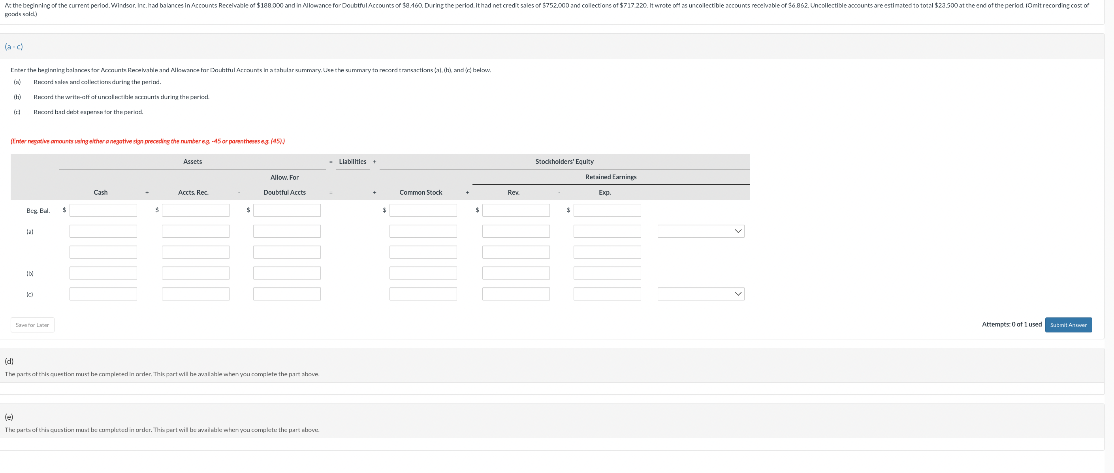
Task: Click Beg. Bal. Exp. input field
Action: click(x=607, y=210)
